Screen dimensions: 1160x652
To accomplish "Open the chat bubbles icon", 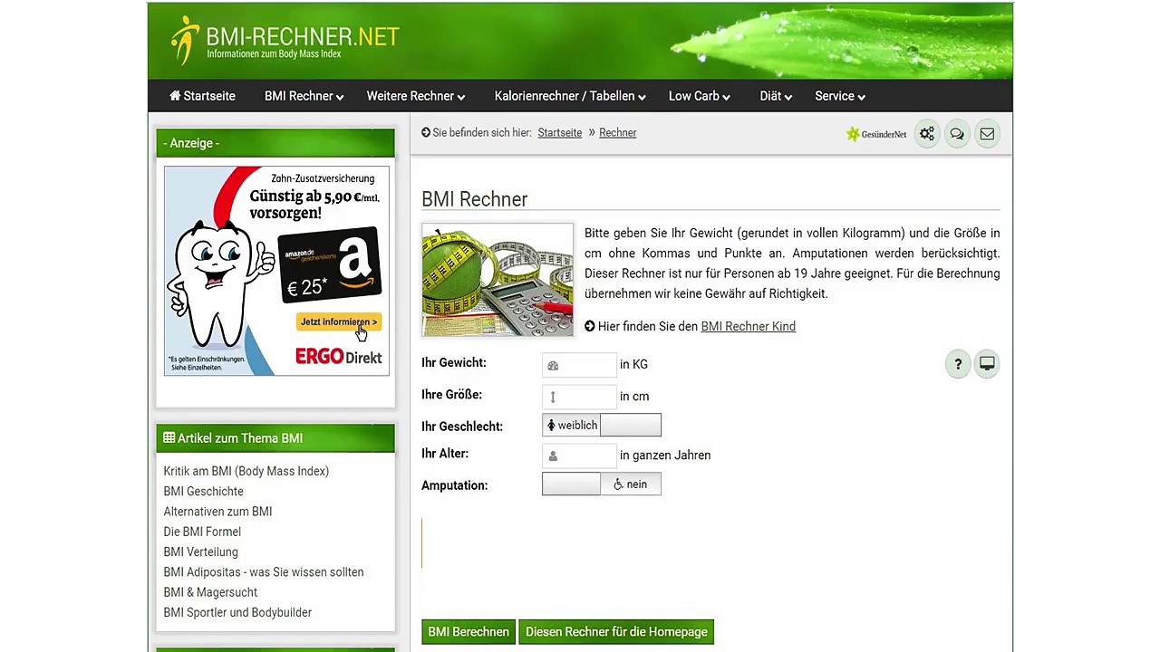I will (956, 134).
